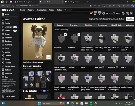Viewport: 135px width, 106px height.
Task: Open the Chat button at bottom right
Action: [130, 97]
